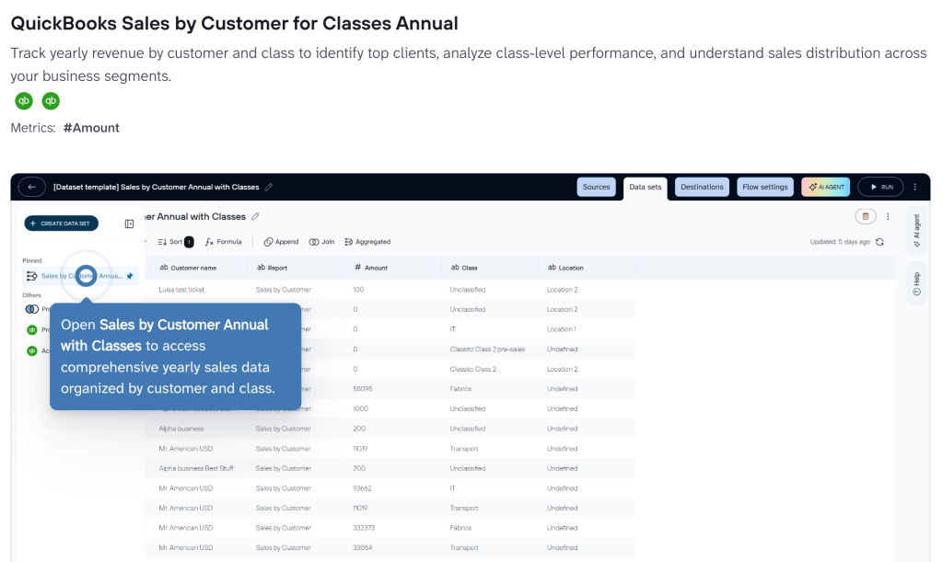
Task: Click the #Amount metric label
Action: click(x=91, y=128)
